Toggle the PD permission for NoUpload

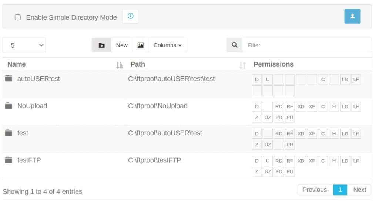pyautogui.click(x=279, y=118)
